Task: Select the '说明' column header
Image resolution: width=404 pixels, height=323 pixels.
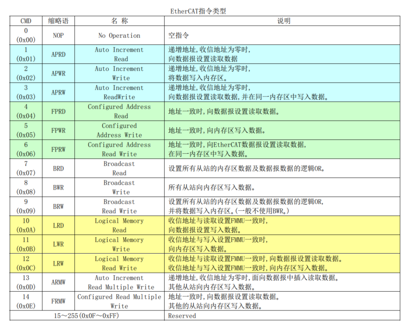Action: point(283,21)
